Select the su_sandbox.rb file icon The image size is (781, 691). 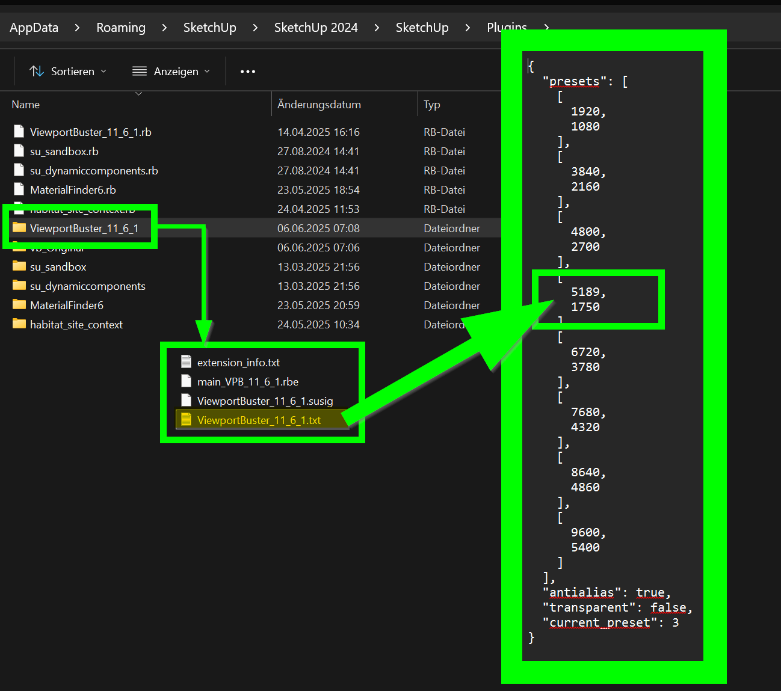19,151
